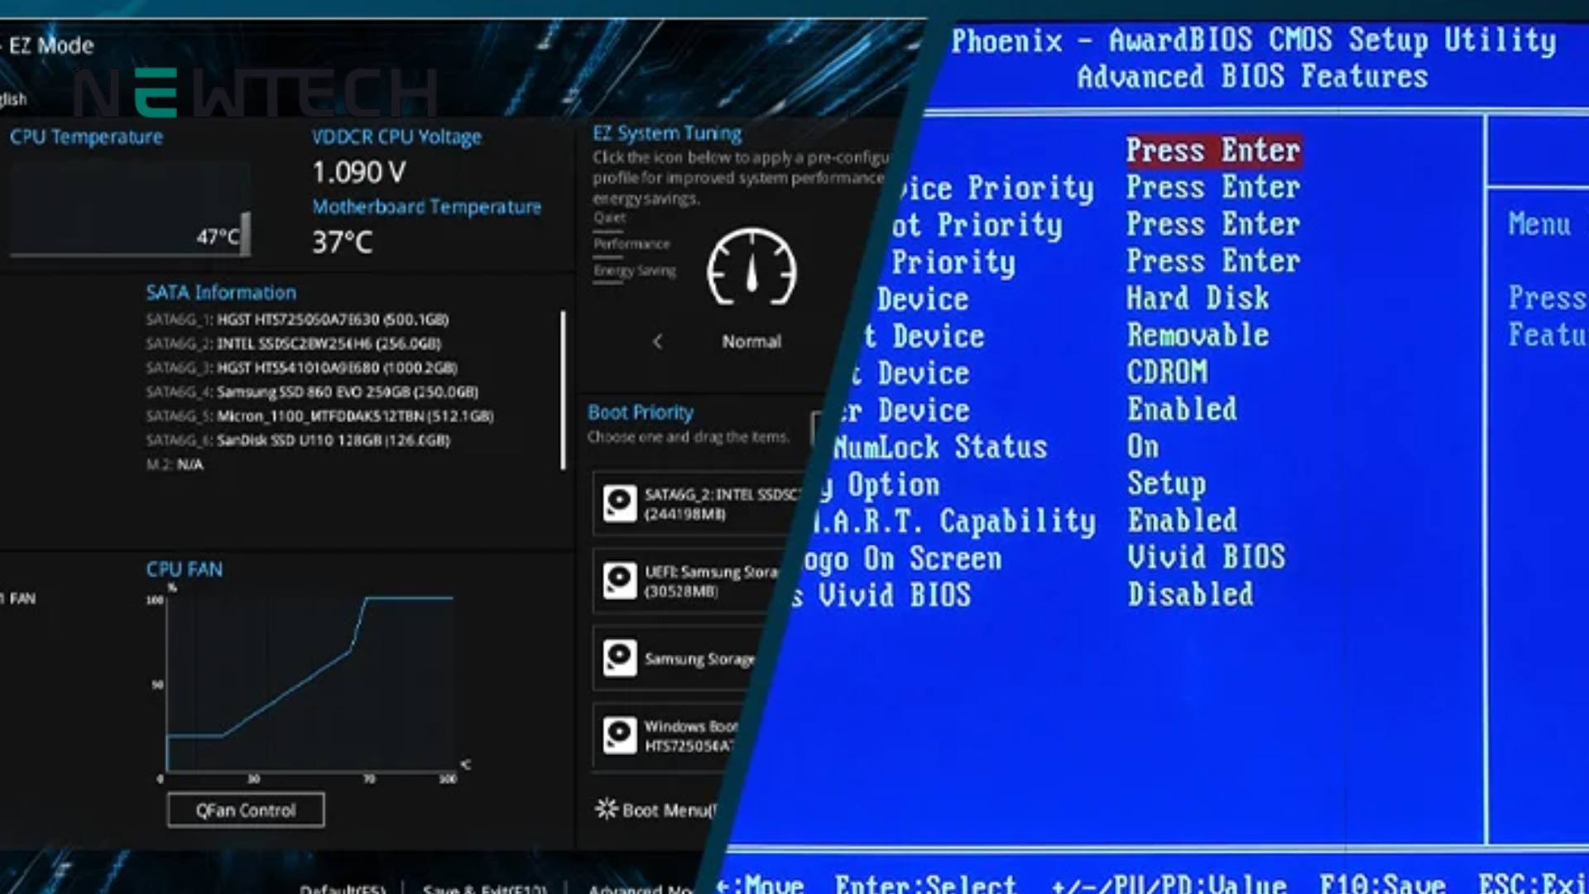Select SATA6G_6 SanDisk SSD U110 row
The width and height of the screenshot is (1589, 894).
(298, 440)
